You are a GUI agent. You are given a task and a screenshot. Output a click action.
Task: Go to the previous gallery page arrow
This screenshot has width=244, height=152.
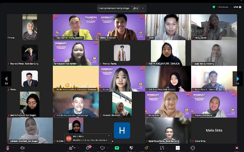click(x=6, y=79)
